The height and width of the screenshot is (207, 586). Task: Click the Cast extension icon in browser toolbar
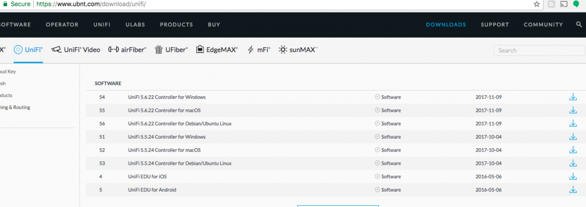[x=564, y=4]
